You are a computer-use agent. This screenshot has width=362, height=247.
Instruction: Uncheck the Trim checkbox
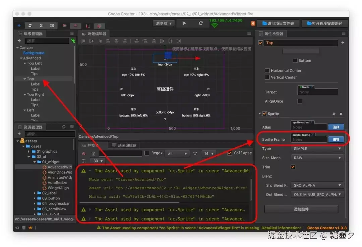click(x=293, y=167)
